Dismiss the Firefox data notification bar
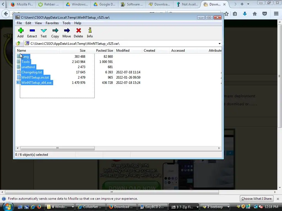The image size is (282, 211). point(278,199)
